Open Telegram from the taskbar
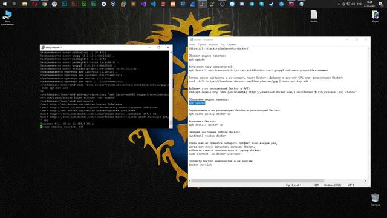This screenshot has width=387, height=218. [x=252, y=4]
